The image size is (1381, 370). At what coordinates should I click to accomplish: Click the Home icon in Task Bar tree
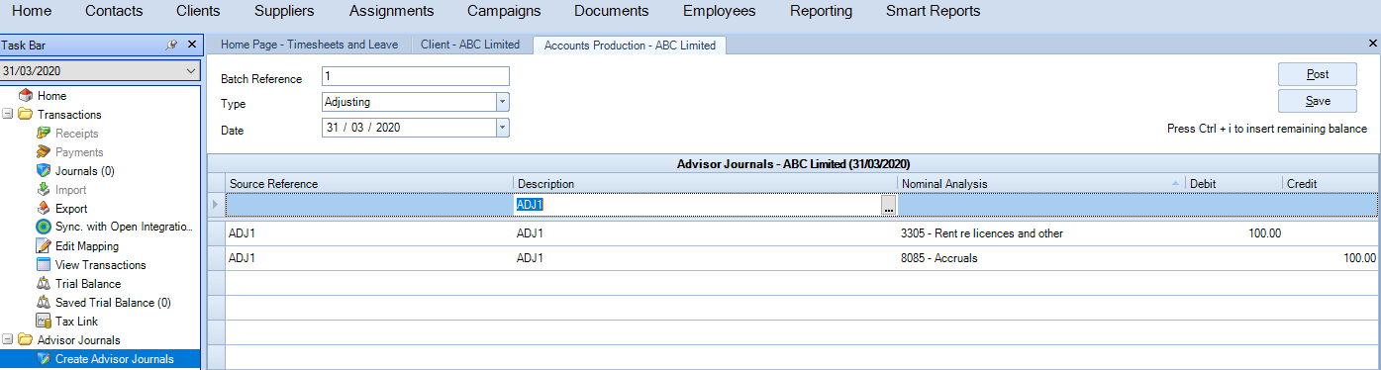coord(26,96)
